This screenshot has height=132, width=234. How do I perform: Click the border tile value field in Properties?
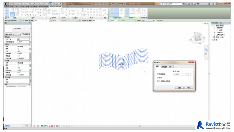pos(23,39)
